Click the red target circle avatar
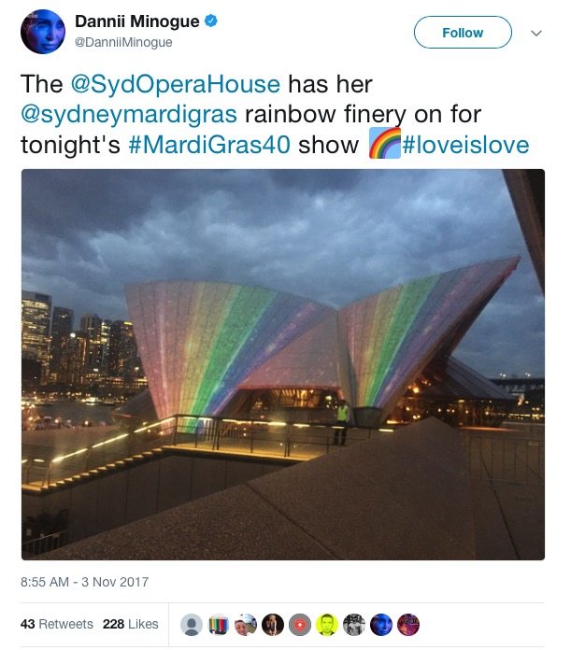Viewport: 571px width, 650px height. coord(300,625)
